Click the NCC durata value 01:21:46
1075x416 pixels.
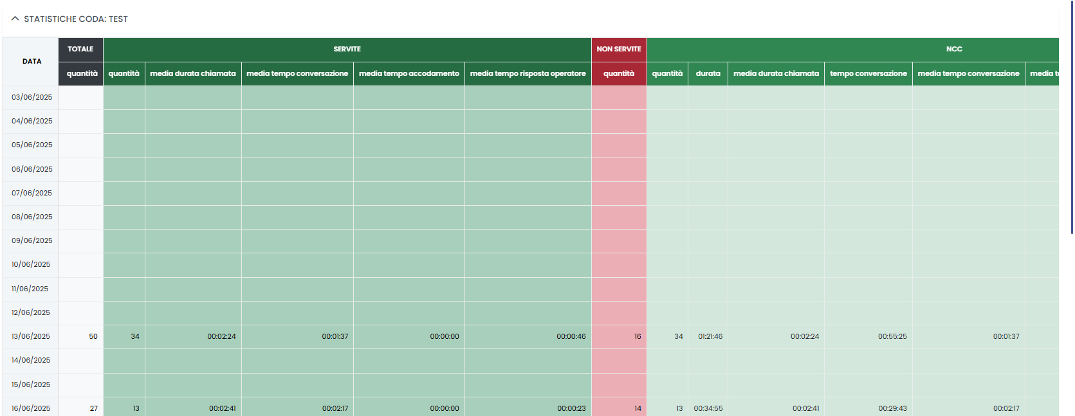click(x=710, y=337)
